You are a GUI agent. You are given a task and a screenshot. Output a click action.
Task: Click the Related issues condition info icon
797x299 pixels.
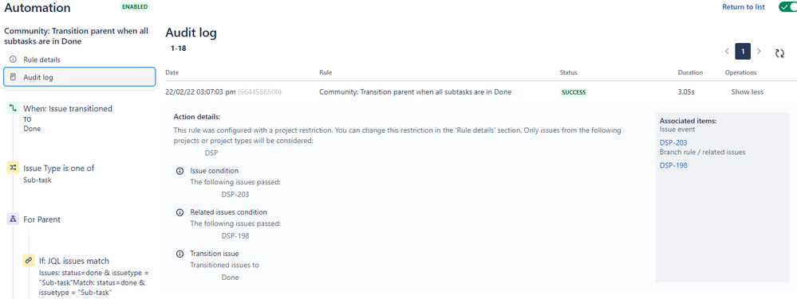tap(180, 212)
